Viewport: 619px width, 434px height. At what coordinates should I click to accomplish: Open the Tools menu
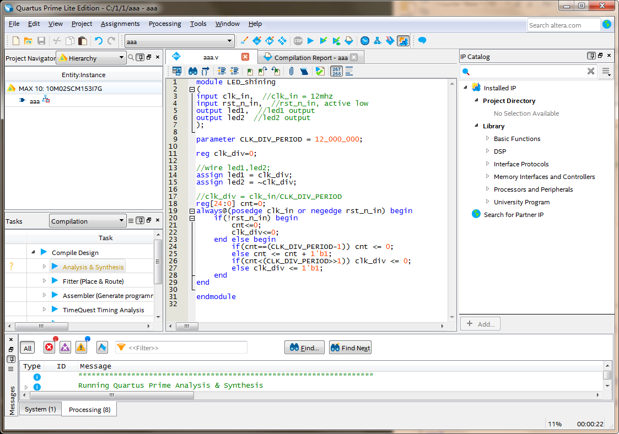(x=198, y=24)
